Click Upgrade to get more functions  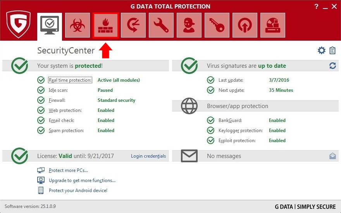click(x=82, y=180)
